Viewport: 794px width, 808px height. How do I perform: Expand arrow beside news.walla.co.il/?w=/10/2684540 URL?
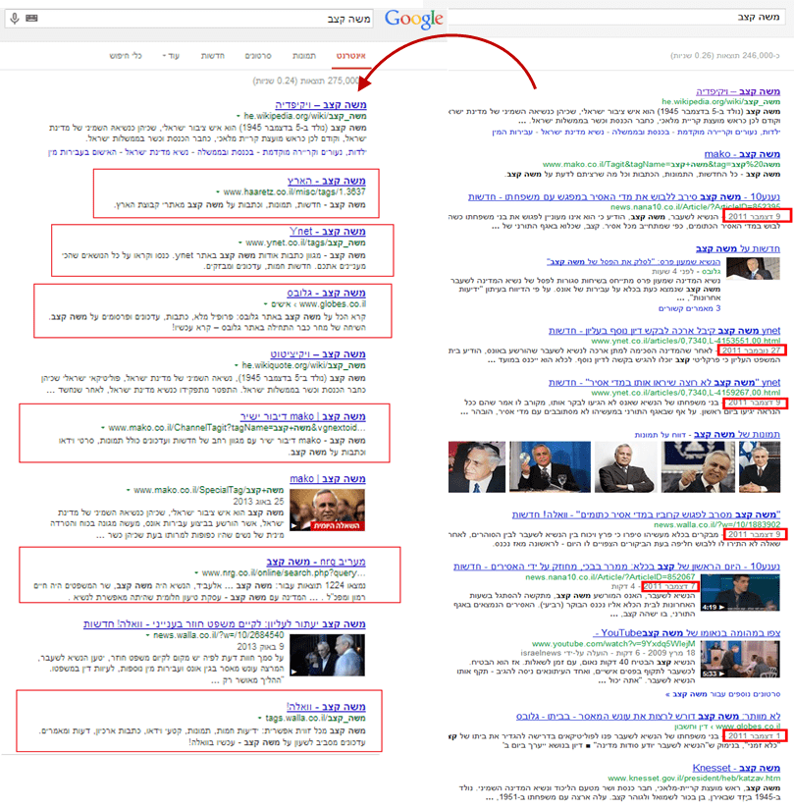tap(148, 635)
